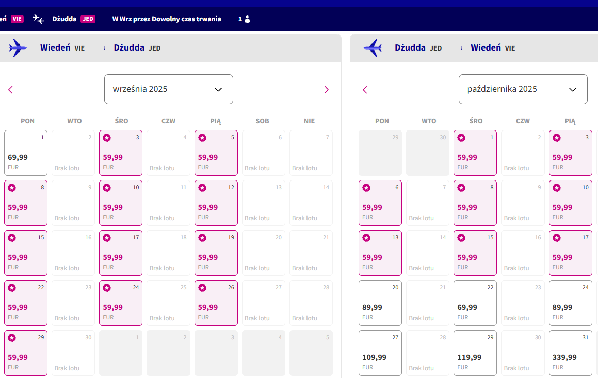Image resolution: width=598 pixels, height=378 pixels.
Task: Click discount star badge on September 3
Action: 107,138
